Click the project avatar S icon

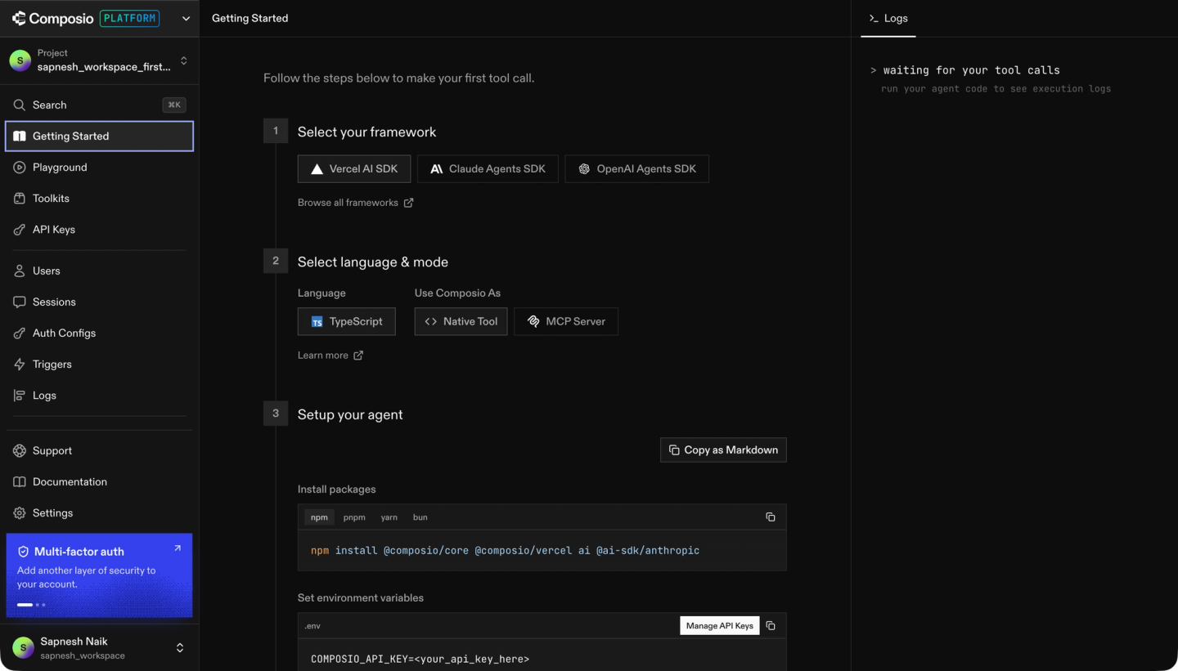coord(20,60)
